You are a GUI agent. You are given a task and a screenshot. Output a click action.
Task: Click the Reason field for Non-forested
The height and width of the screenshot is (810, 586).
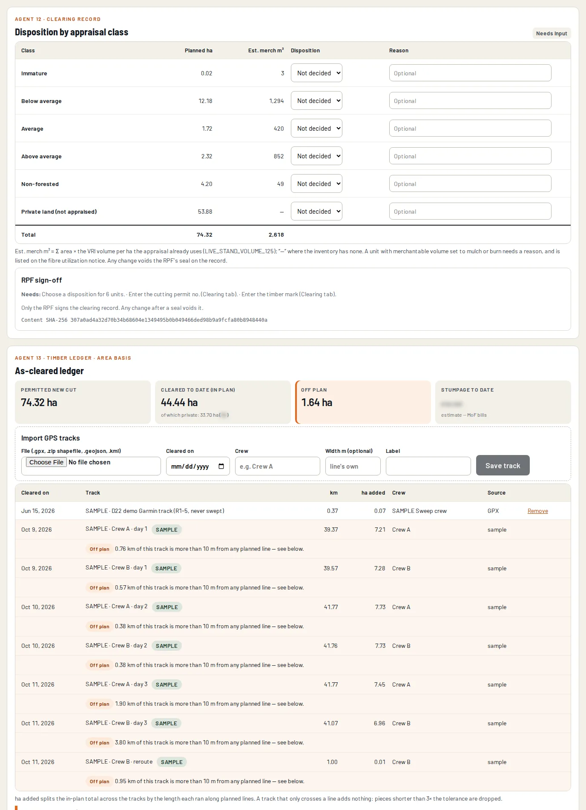point(470,183)
